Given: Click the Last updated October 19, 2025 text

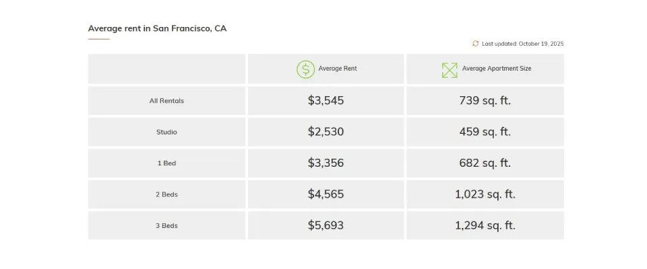Looking at the screenshot, I should click(522, 44).
